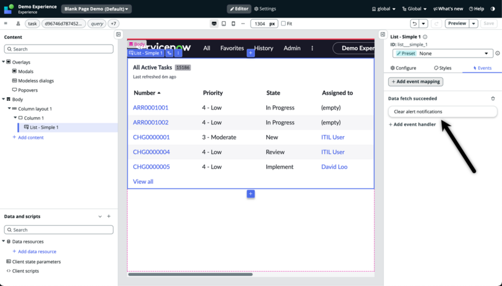
Task: Click Add content link
Action: coord(28,137)
